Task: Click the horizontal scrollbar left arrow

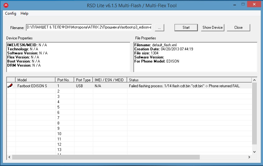Action: pos(9,157)
